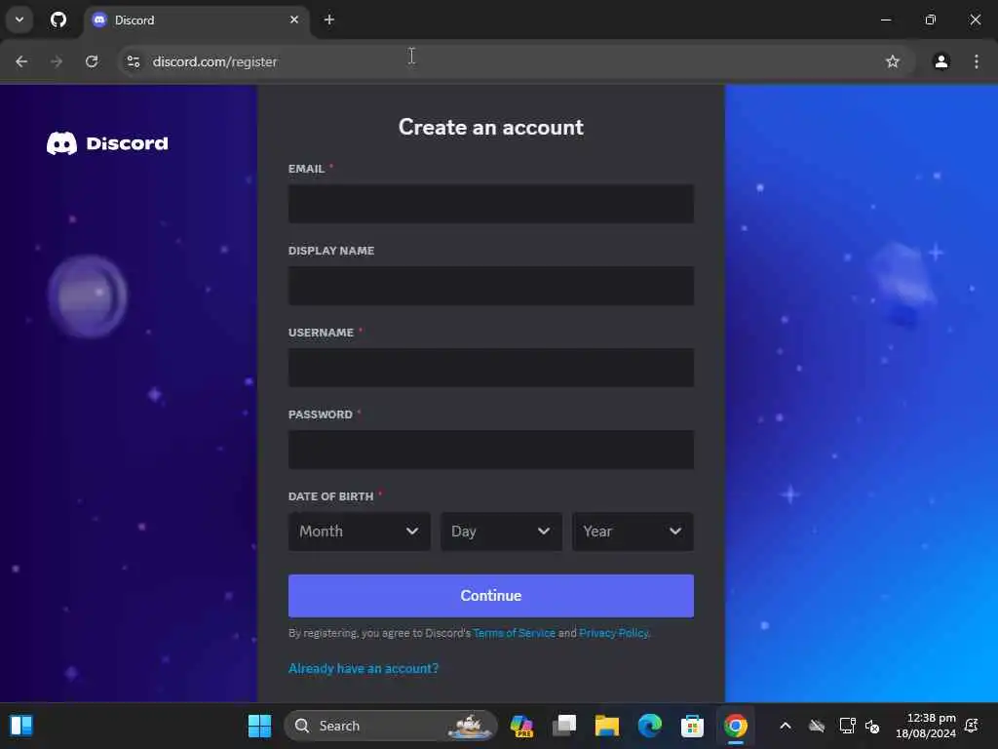Viewport: 998px width, 749px height.
Task: Click the Already have an account link
Action: click(x=364, y=668)
